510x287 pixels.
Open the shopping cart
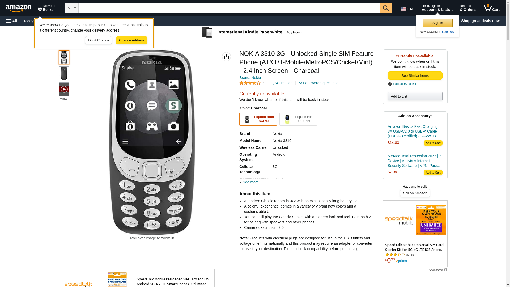click(x=491, y=8)
